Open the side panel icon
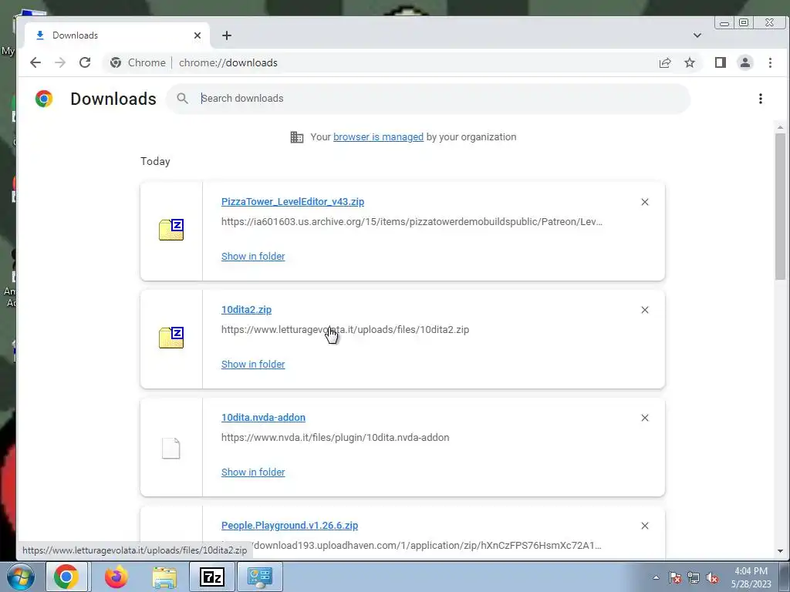Screen dimensions: 790x592 [x=721, y=62]
